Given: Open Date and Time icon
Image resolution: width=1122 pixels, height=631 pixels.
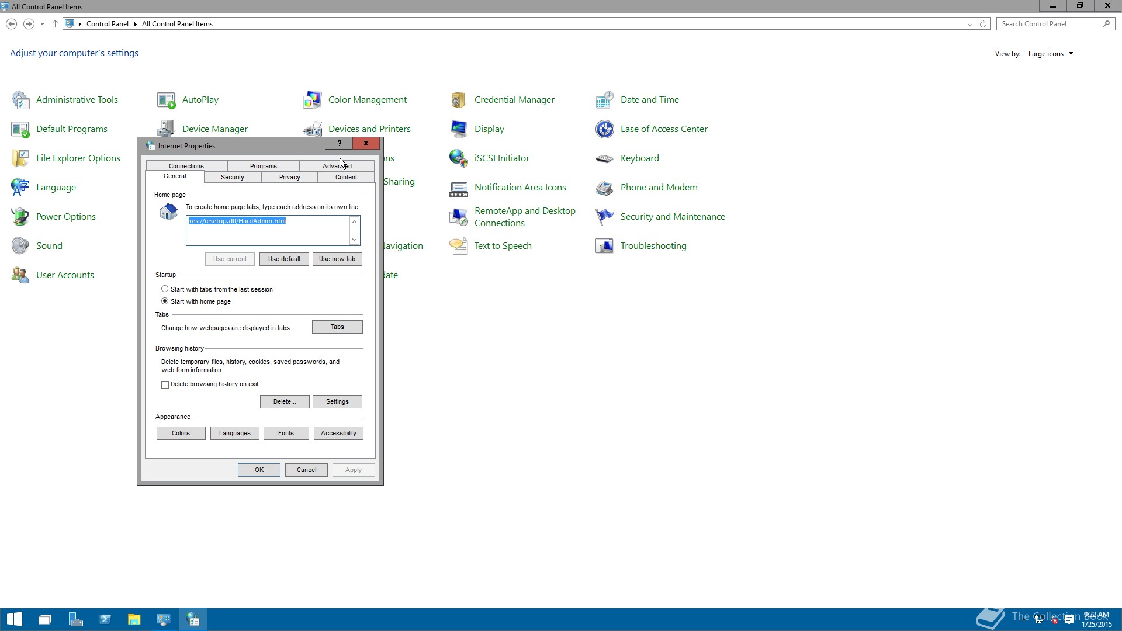Looking at the screenshot, I should [x=605, y=100].
